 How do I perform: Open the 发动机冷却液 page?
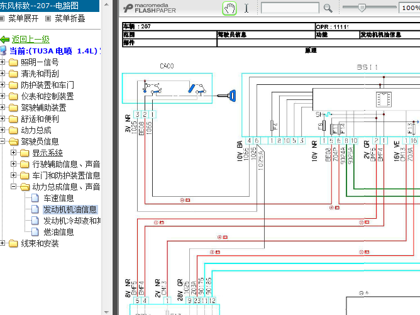(x=72, y=221)
